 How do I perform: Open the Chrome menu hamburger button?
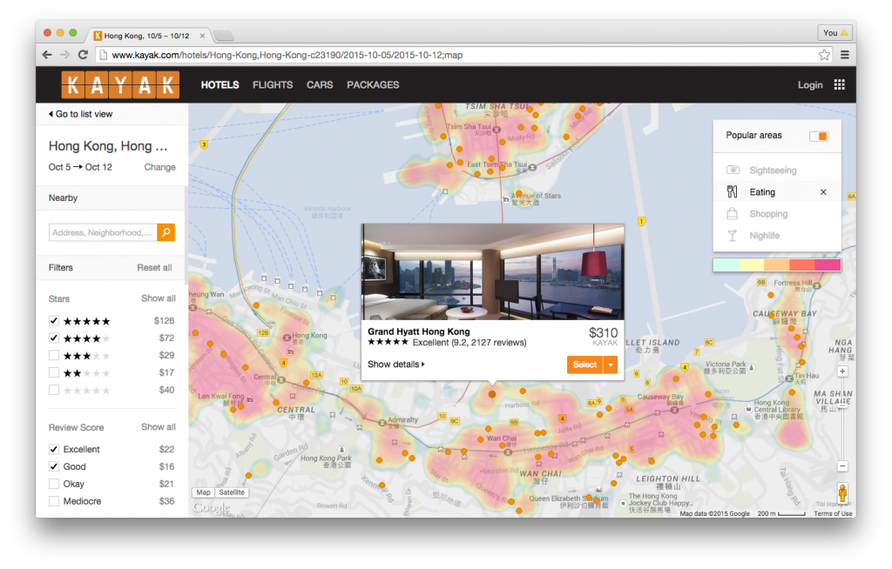tap(844, 54)
